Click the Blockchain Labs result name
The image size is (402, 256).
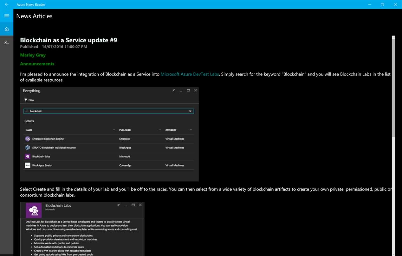(41, 156)
